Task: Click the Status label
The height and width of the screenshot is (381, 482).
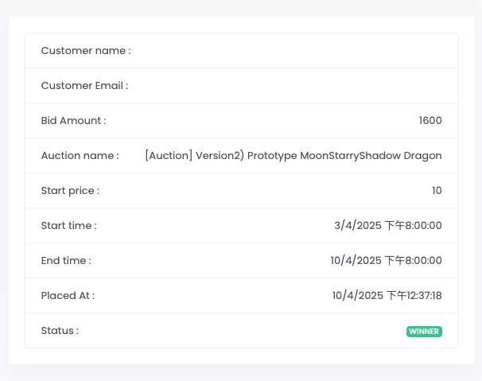Action: (x=60, y=331)
